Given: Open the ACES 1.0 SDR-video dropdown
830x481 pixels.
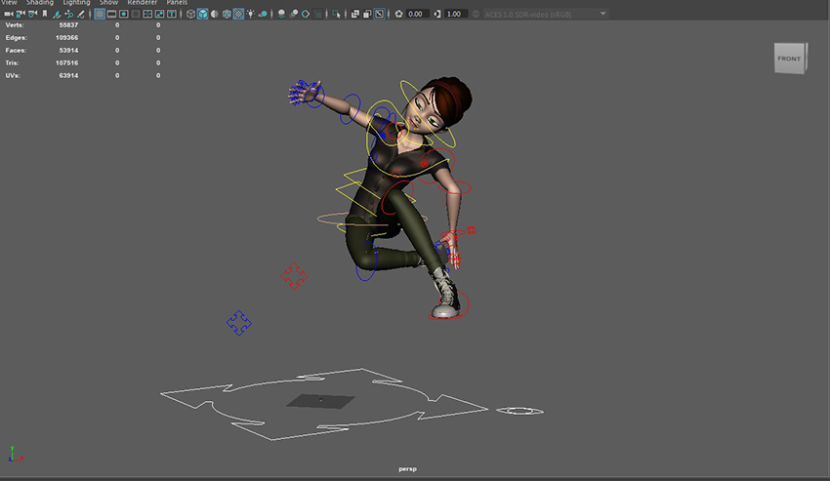Looking at the screenshot, I should (x=545, y=15).
